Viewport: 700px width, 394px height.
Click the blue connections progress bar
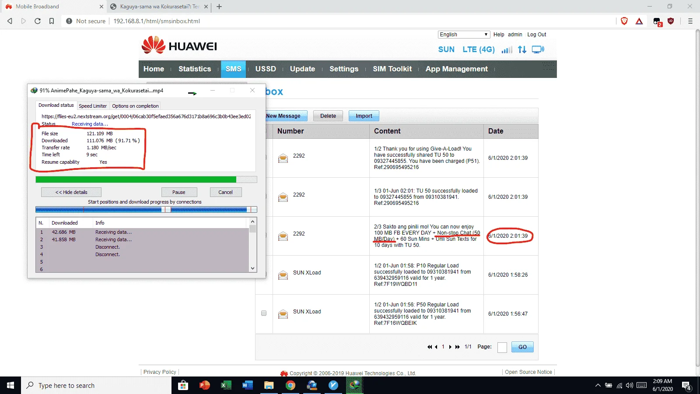(146, 210)
